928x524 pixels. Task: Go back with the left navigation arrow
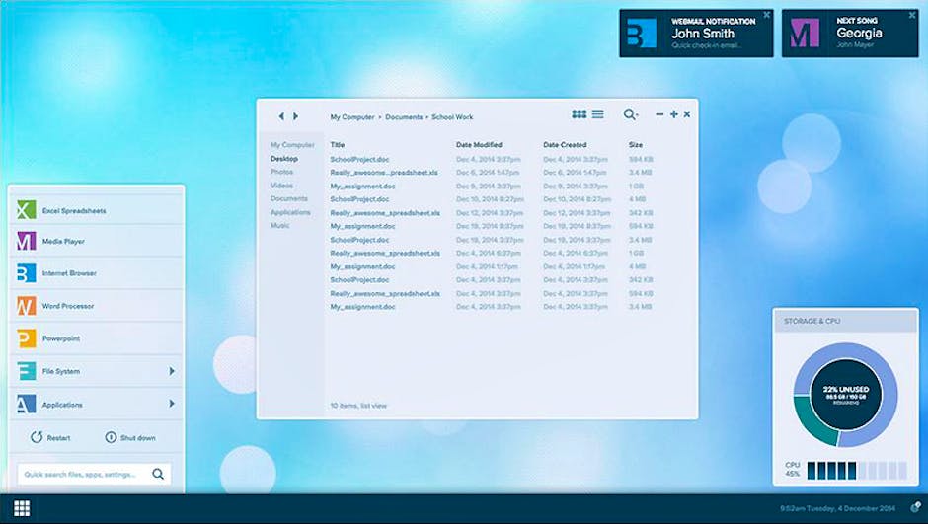[281, 116]
